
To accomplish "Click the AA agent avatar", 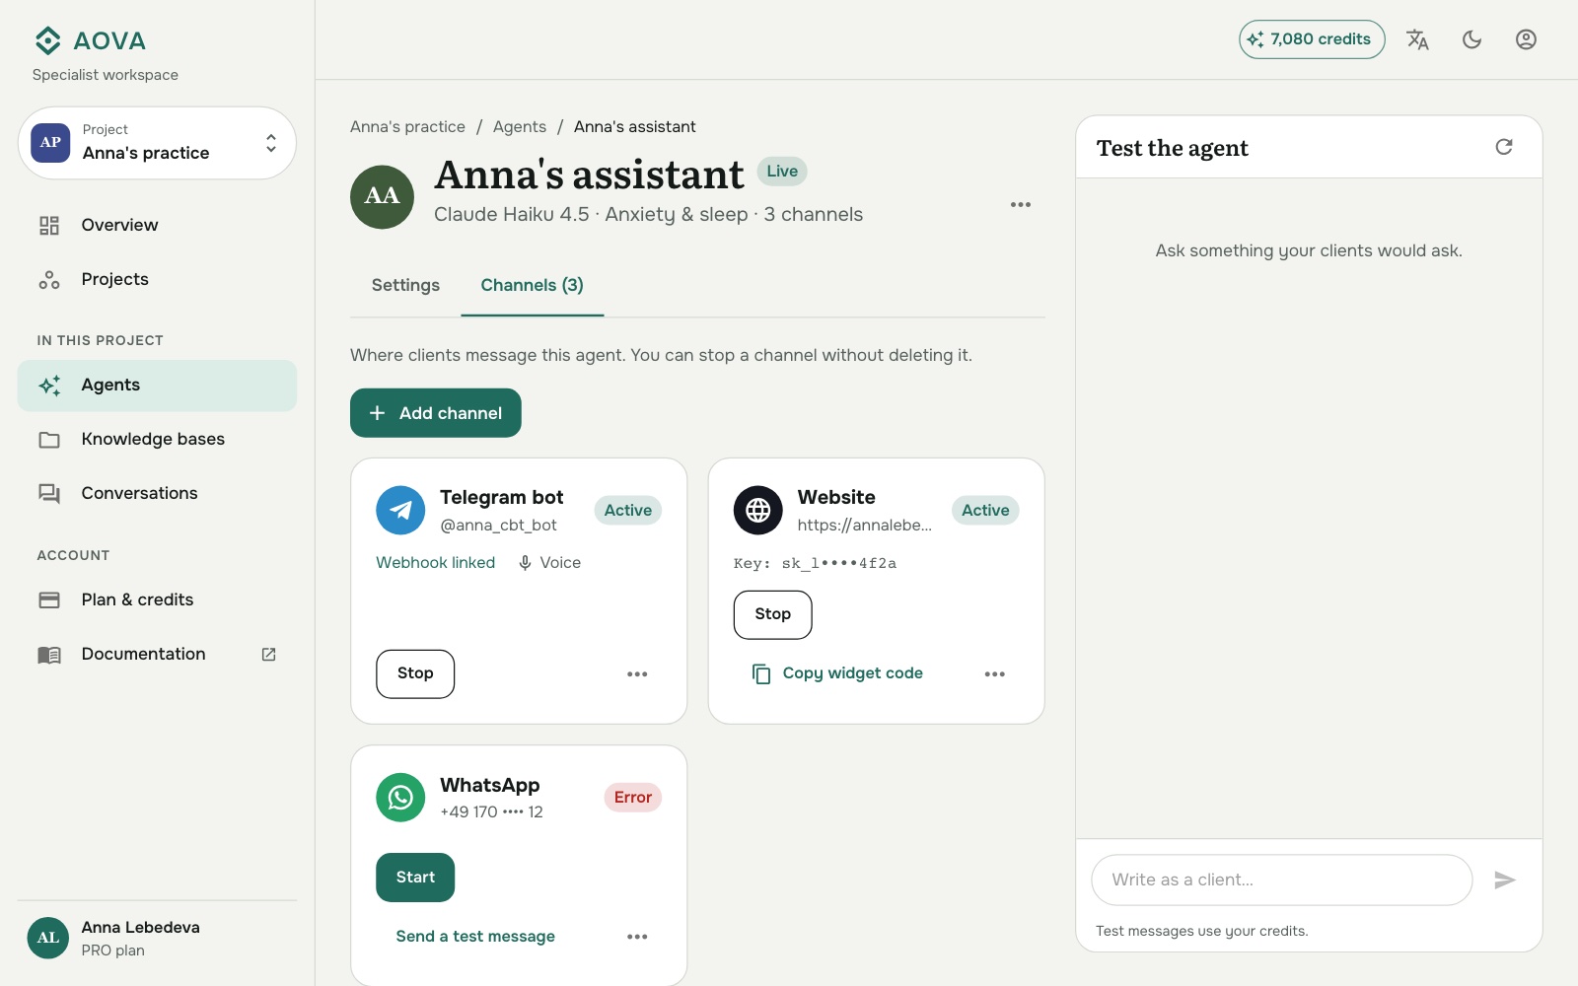I will click(x=382, y=196).
